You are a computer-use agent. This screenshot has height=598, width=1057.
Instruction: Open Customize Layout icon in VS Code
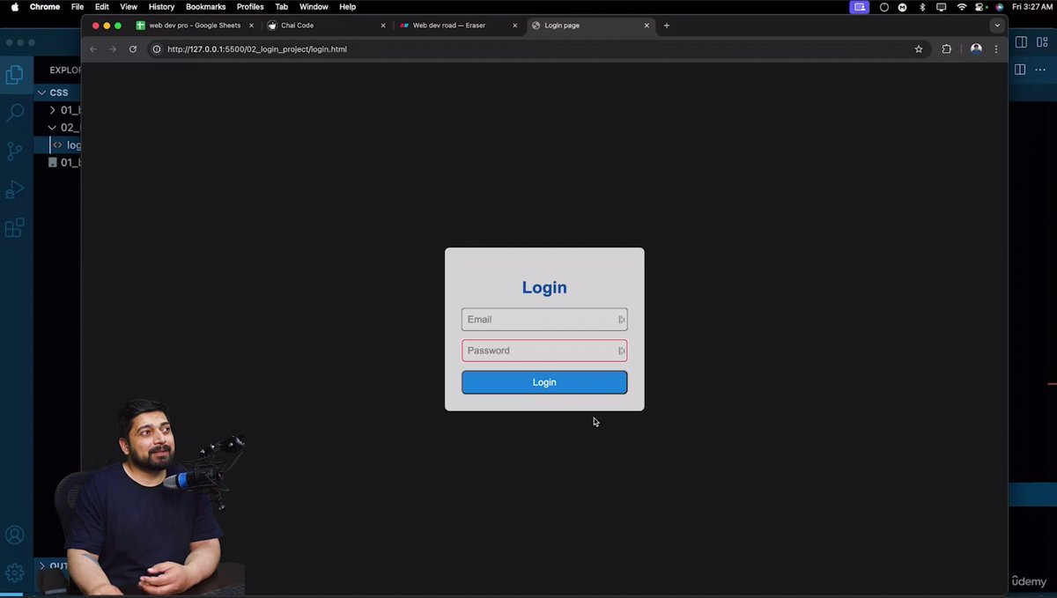point(1042,42)
